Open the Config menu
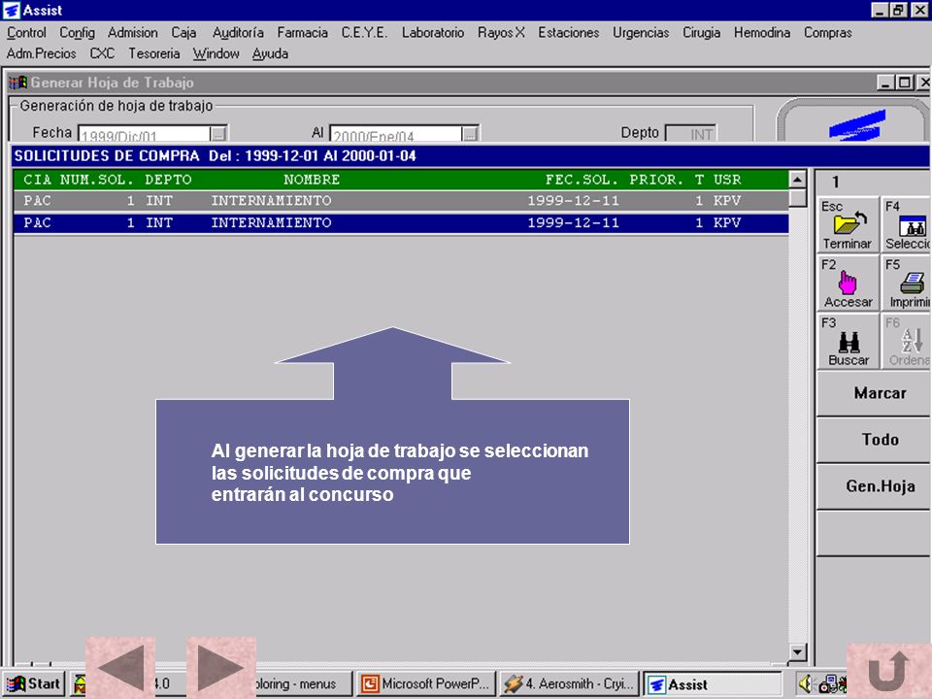Image resolution: width=932 pixels, height=699 pixels. (x=77, y=33)
